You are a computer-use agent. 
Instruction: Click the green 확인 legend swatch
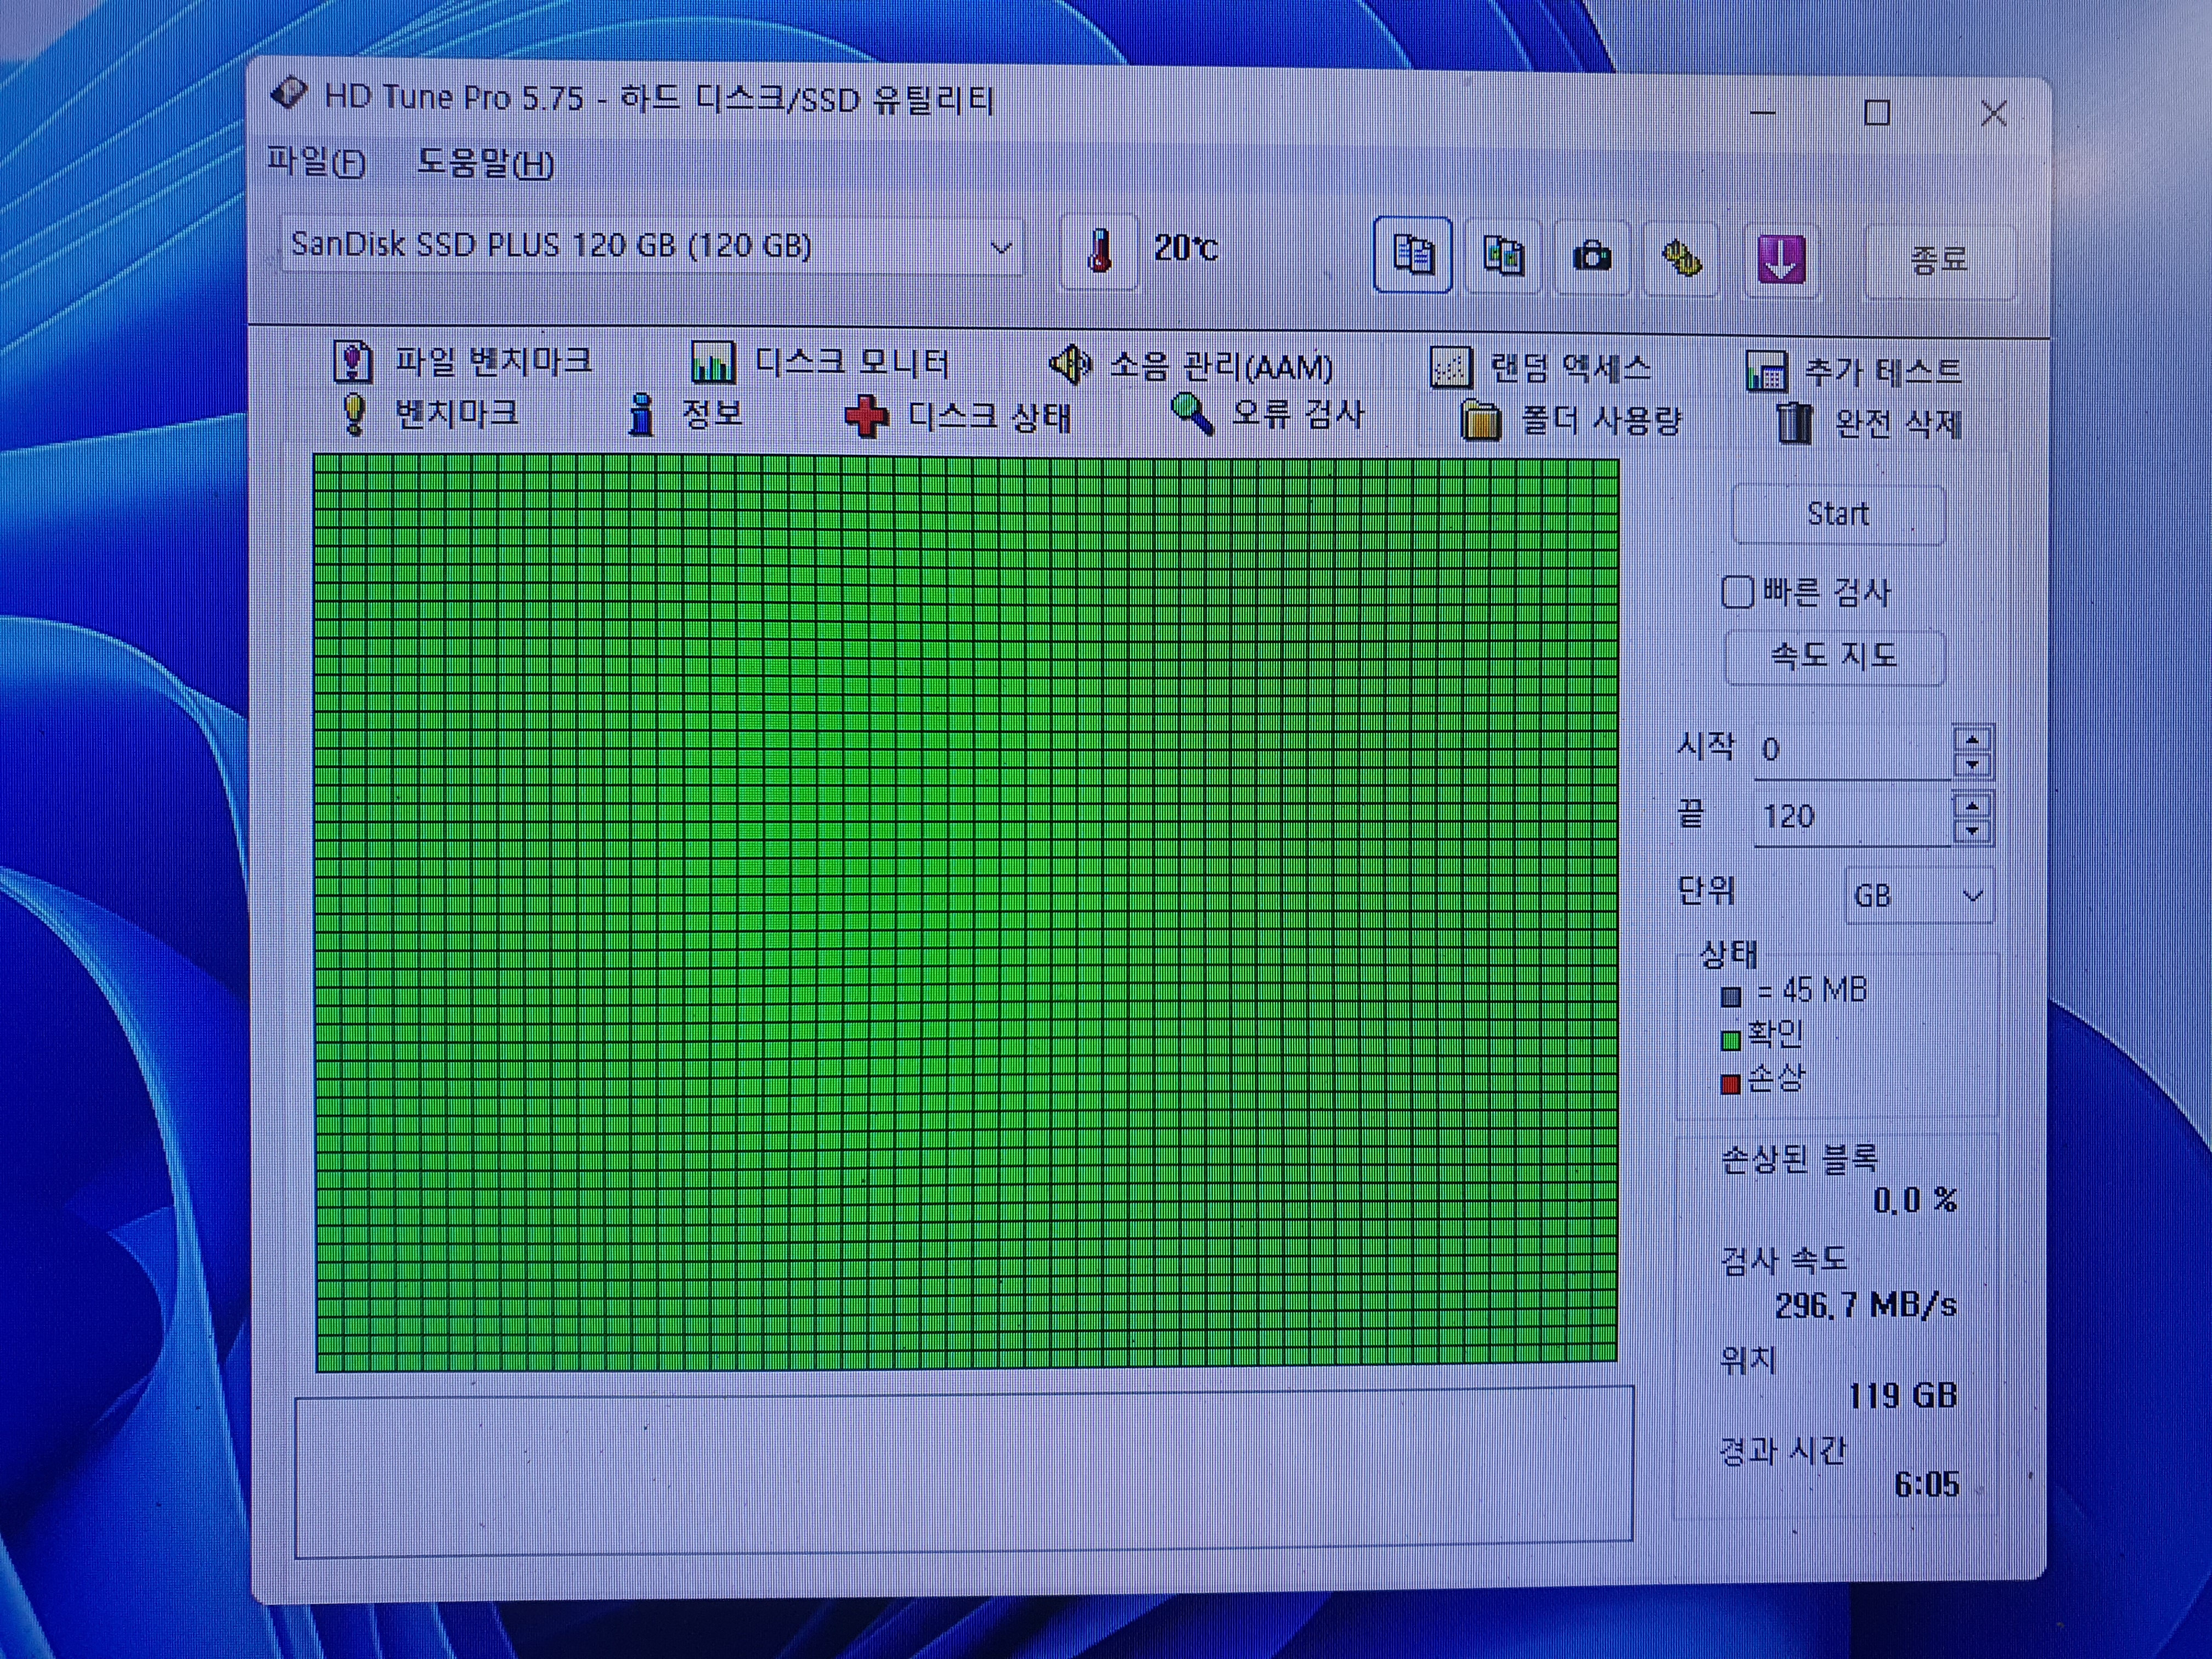1731,1041
